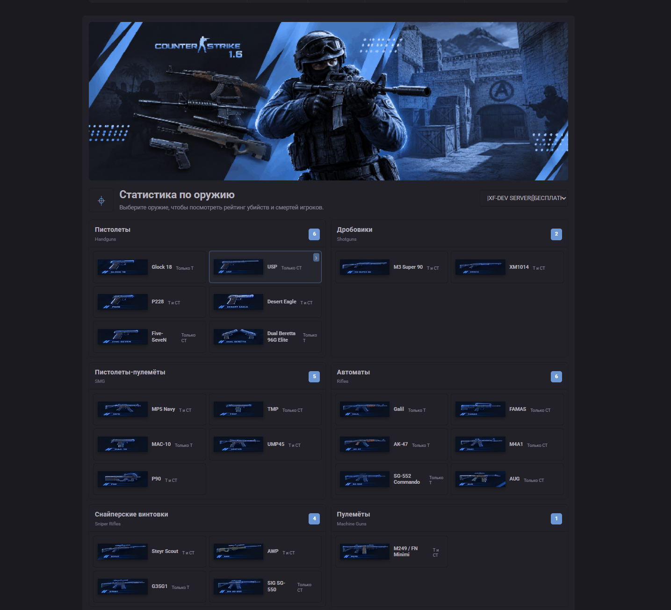Select the P228 weapon image
Image resolution: width=671 pixels, height=610 pixels.
click(123, 302)
